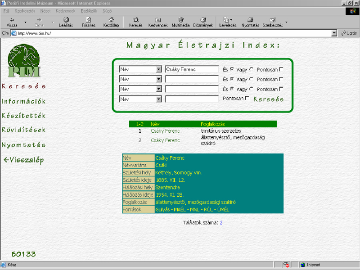Open the Nyomtatás sidebar link
Image resolution: width=360 pixels, height=270 pixels.
pos(24,145)
